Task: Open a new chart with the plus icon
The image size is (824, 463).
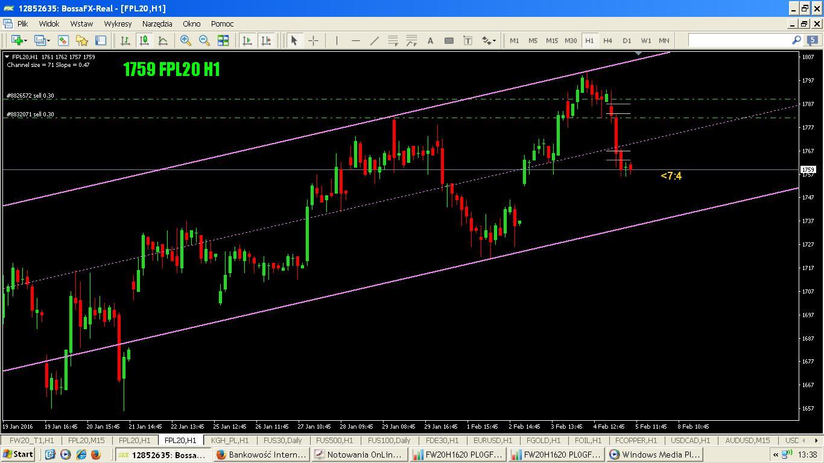Action: (x=16, y=40)
